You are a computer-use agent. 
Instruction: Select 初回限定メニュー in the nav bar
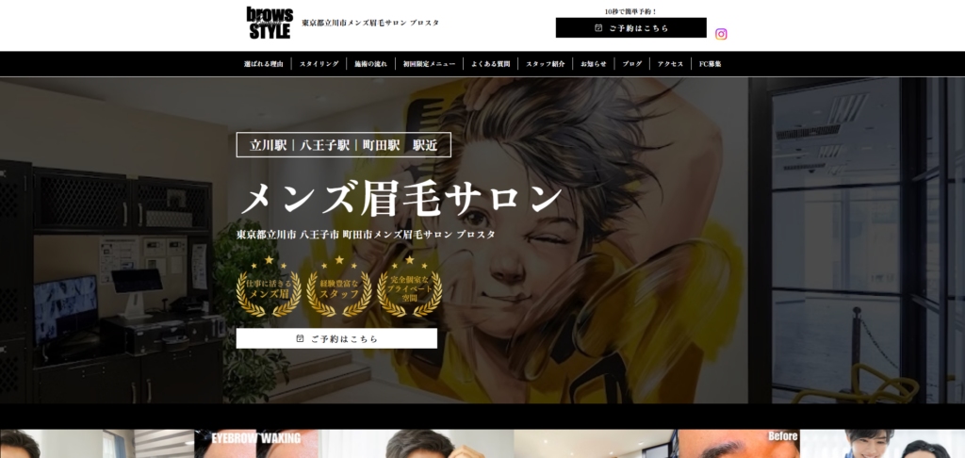tap(429, 64)
